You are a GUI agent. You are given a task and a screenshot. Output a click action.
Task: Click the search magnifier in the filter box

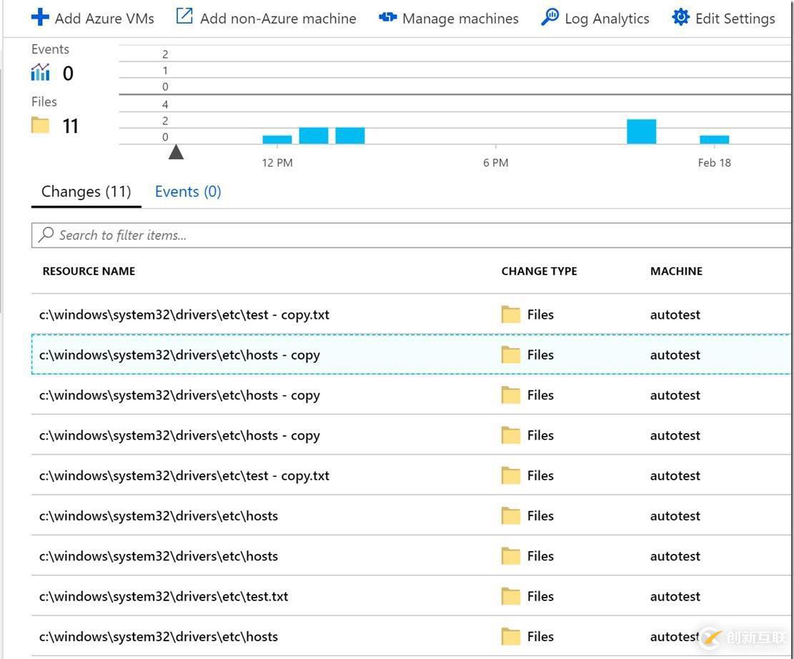point(46,234)
